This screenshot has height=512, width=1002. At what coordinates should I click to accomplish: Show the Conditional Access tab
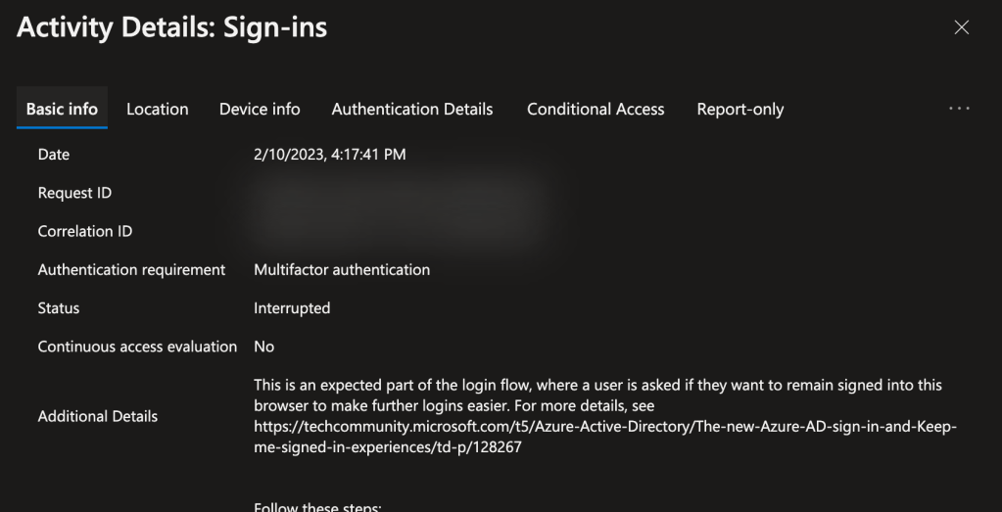pos(596,109)
